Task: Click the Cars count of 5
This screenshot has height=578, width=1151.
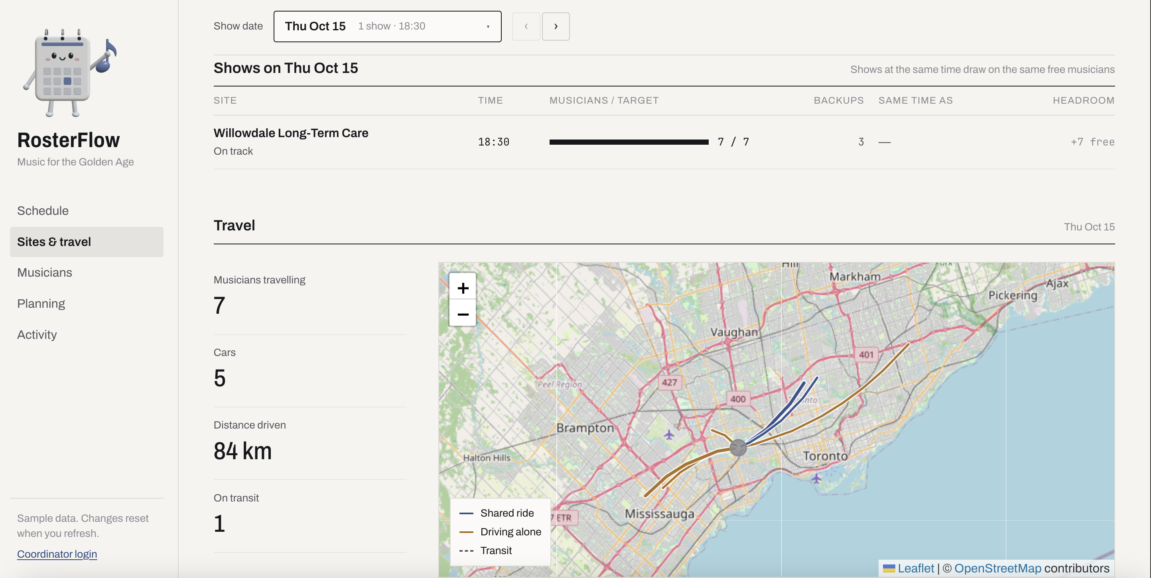Action: [219, 378]
